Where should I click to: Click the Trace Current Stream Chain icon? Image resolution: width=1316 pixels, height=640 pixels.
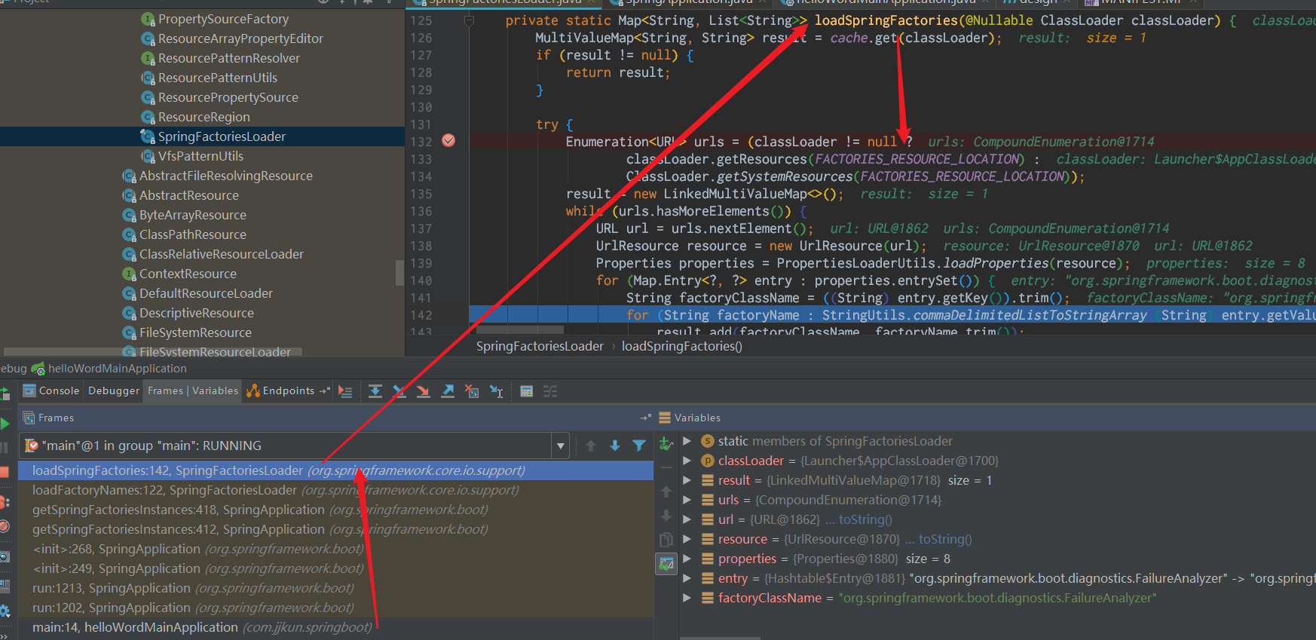click(x=550, y=391)
